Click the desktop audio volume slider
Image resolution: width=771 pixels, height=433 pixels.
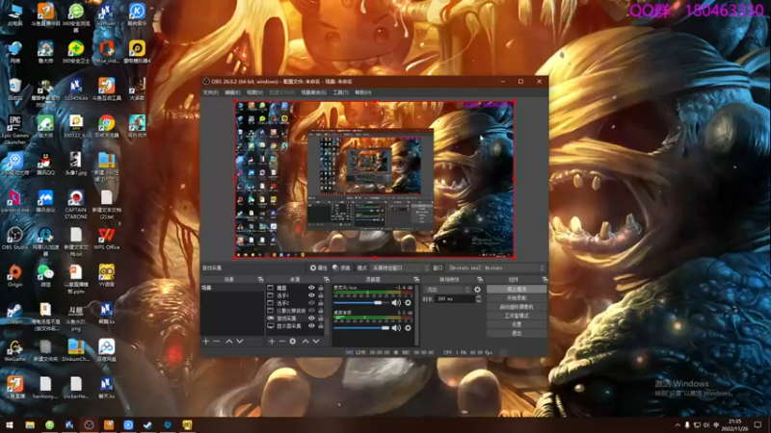(360, 328)
